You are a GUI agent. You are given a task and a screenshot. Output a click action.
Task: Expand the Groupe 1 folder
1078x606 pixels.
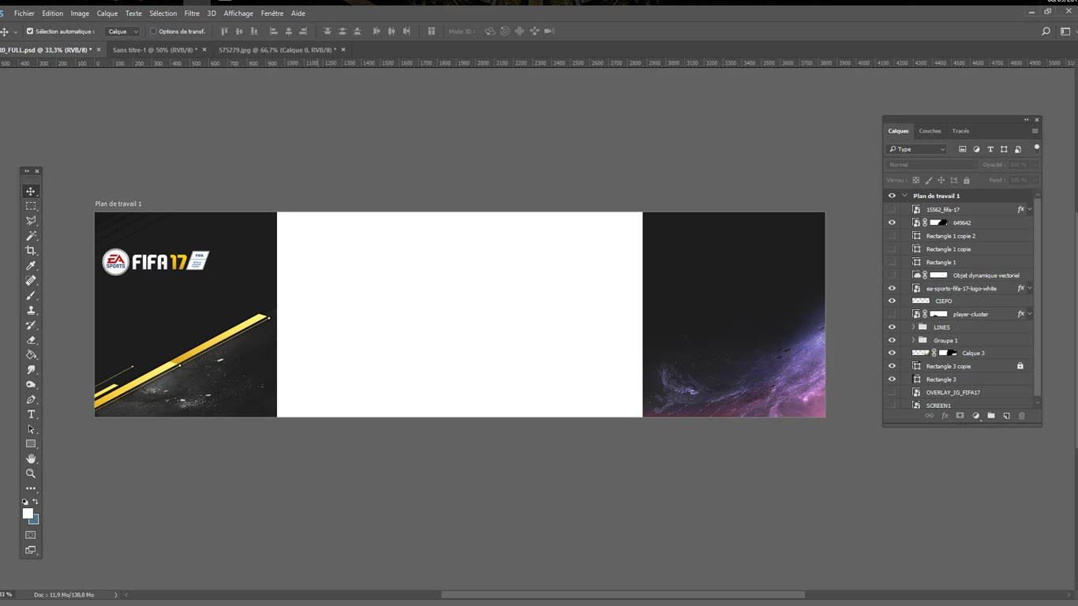tap(913, 340)
